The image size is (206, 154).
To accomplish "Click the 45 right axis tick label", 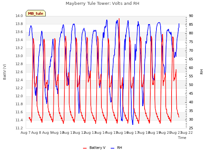I will (191, 93).
